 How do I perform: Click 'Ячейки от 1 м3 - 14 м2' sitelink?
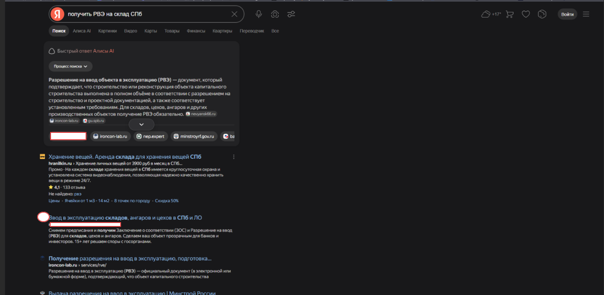[x=87, y=201]
